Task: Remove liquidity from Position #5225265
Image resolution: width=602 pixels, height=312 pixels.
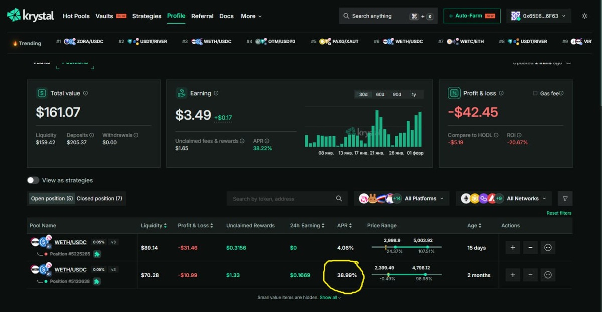Action: click(x=530, y=247)
